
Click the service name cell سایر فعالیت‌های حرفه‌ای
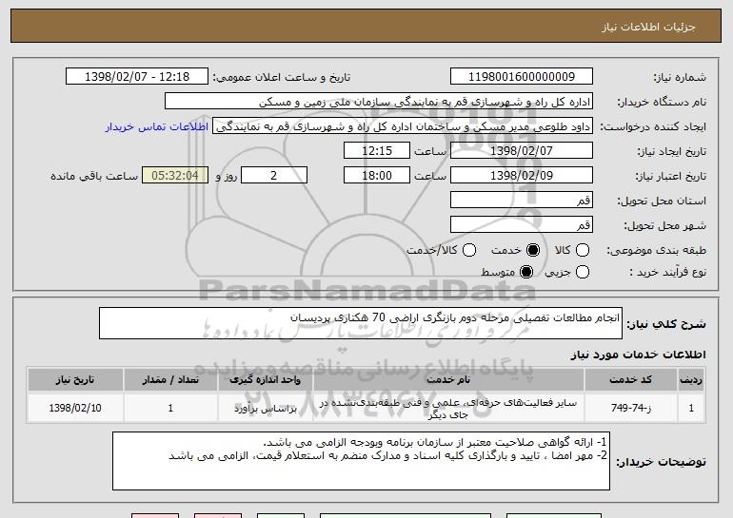(448, 409)
